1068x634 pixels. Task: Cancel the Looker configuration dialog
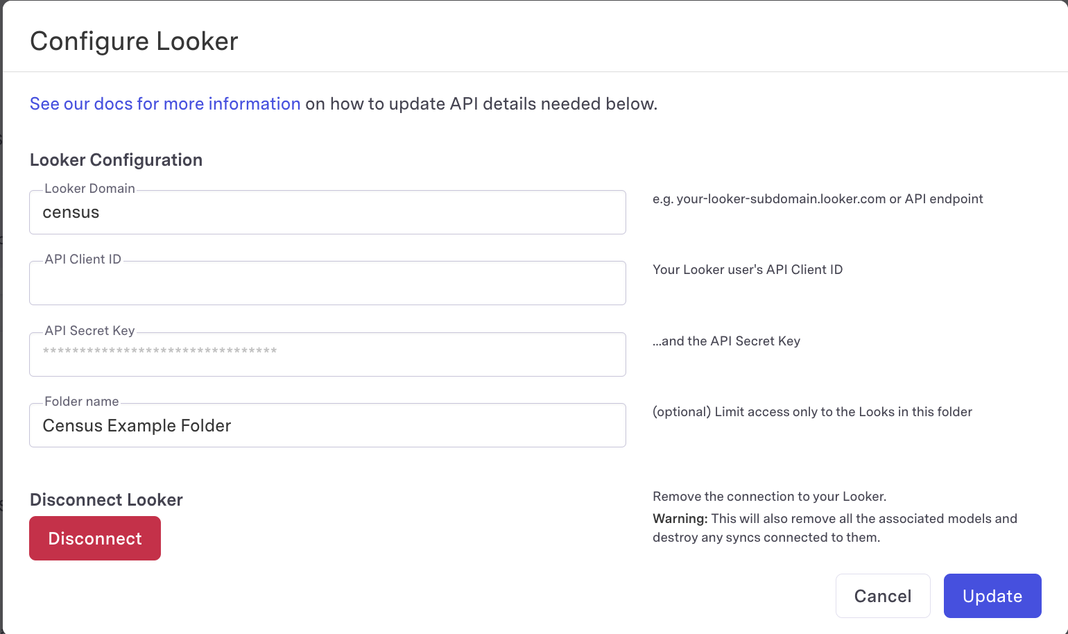882,596
